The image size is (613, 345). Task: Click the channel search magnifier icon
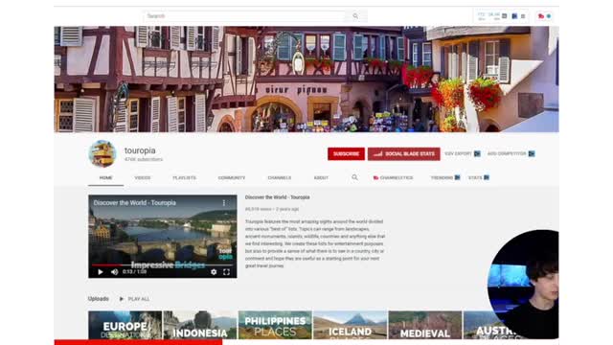click(x=354, y=177)
